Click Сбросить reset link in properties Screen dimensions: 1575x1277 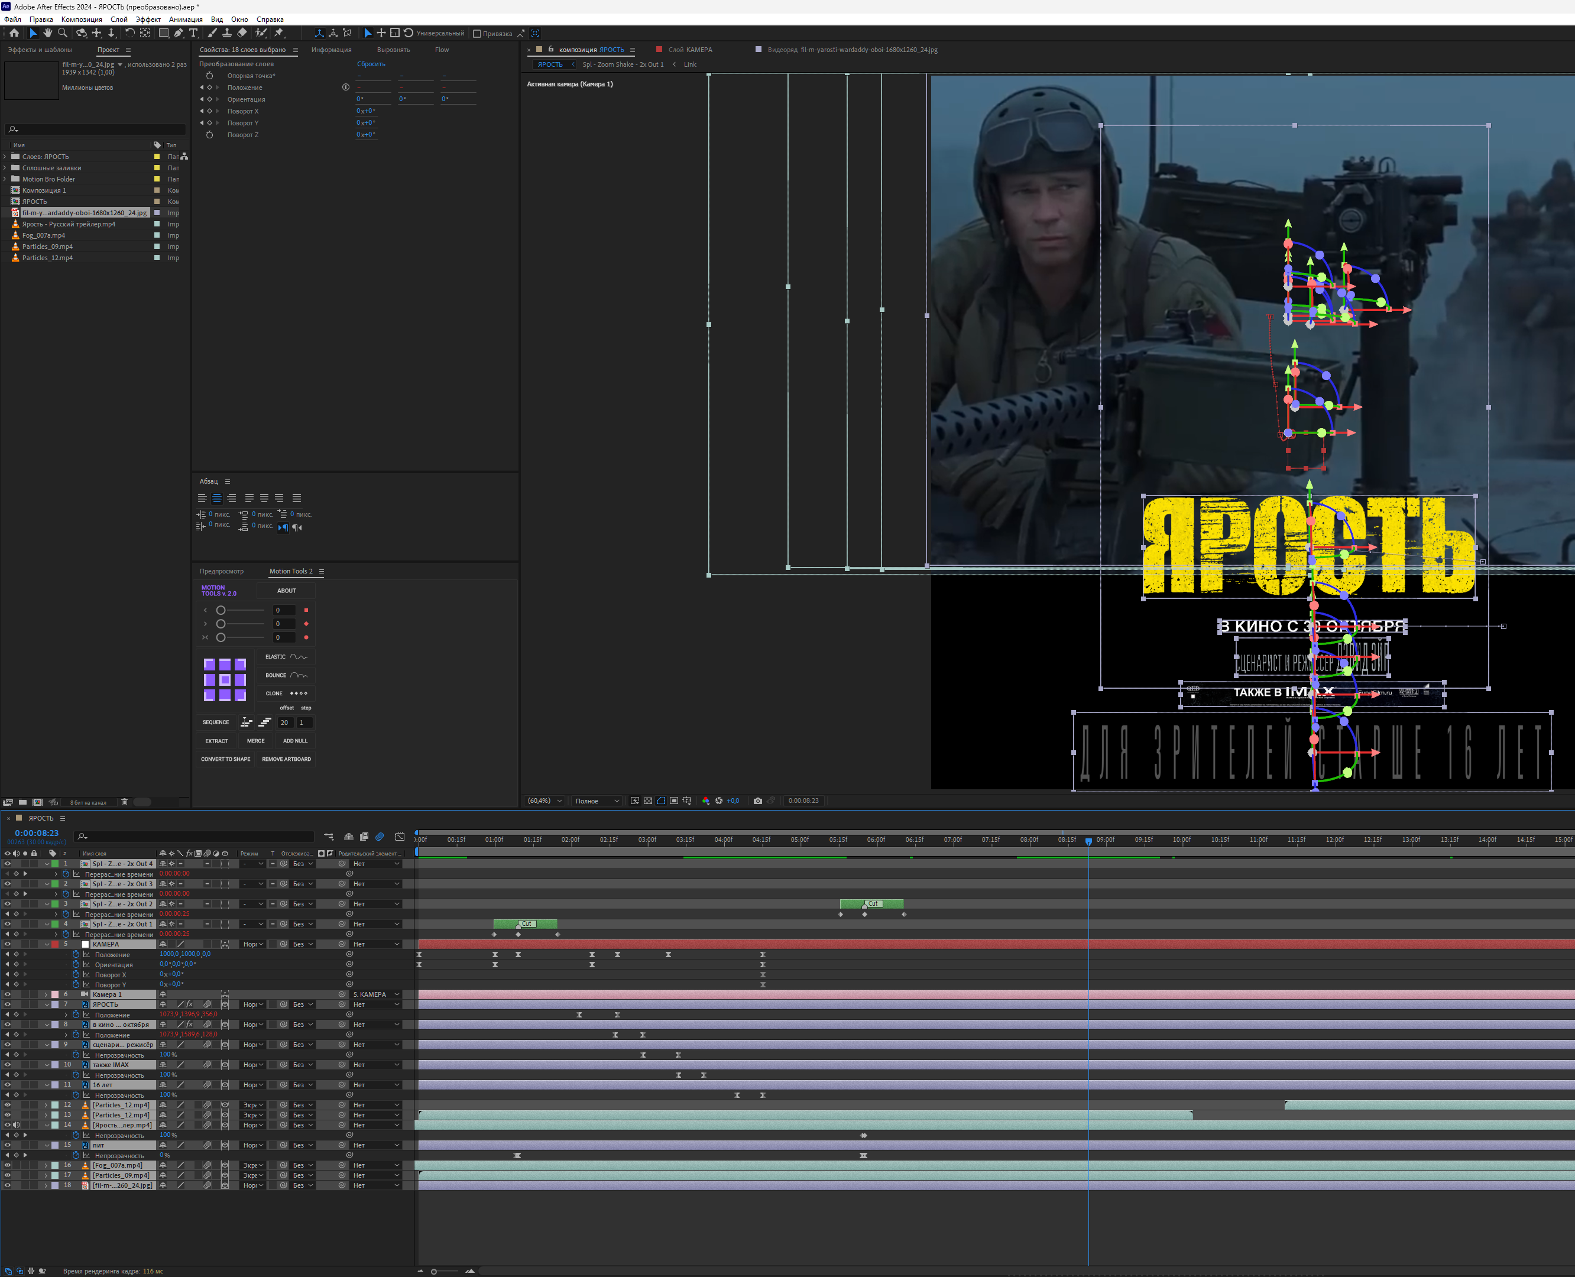(x=371, y=64)
